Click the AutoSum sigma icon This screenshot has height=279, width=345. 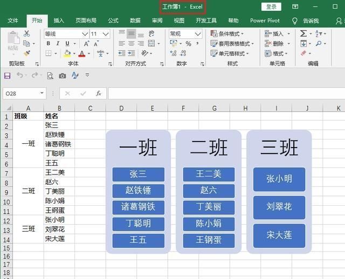pos(303,33)
